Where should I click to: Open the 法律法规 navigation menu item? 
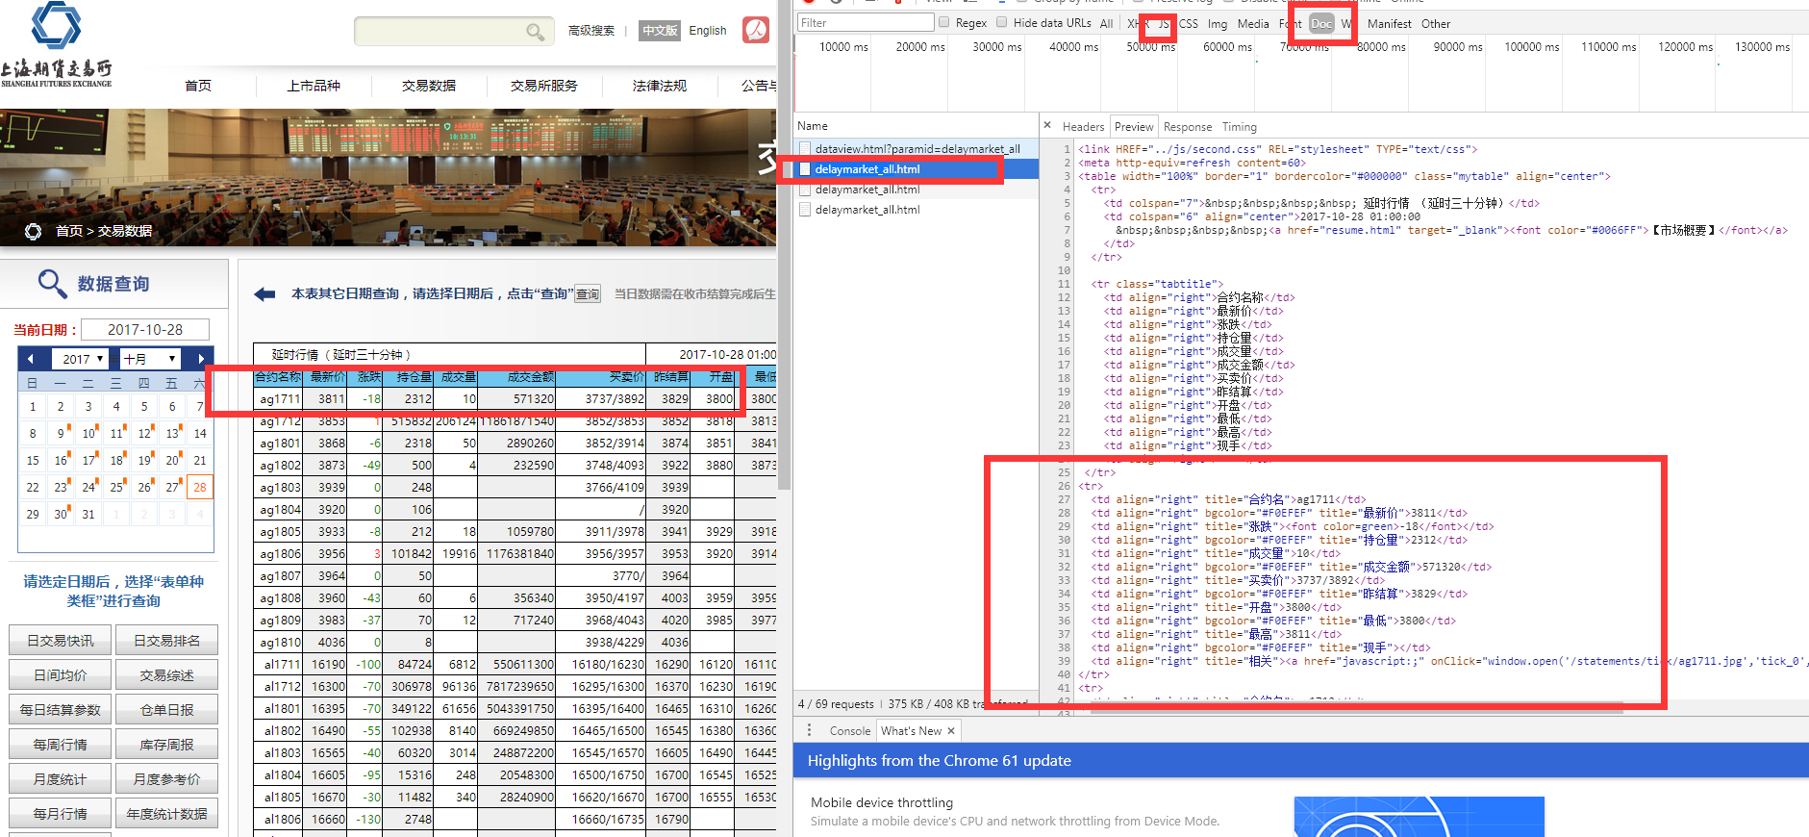tap(660, 86)
